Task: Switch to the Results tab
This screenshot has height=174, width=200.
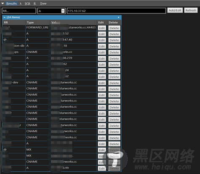Action: pyautogui.click(x=11, y=3)
